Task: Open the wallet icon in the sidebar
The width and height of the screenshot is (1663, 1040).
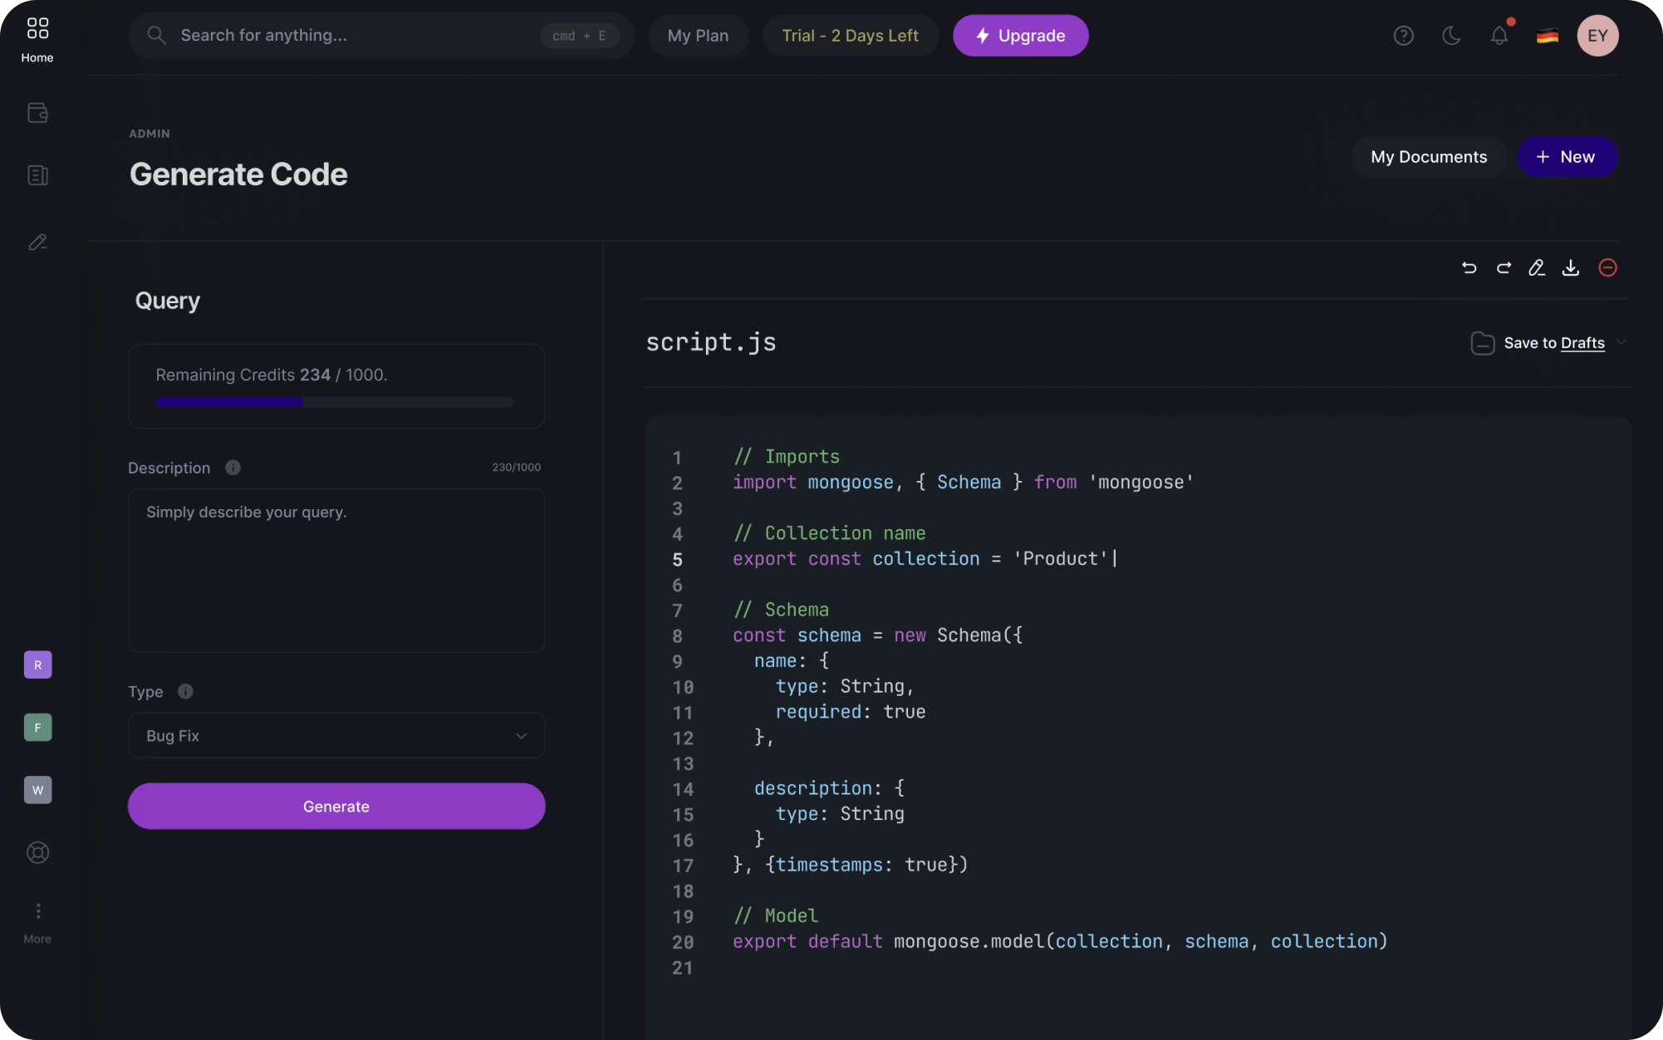Action: (37, 113)
